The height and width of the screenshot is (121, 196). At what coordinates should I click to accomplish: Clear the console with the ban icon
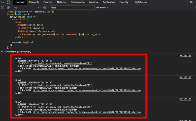8,8
